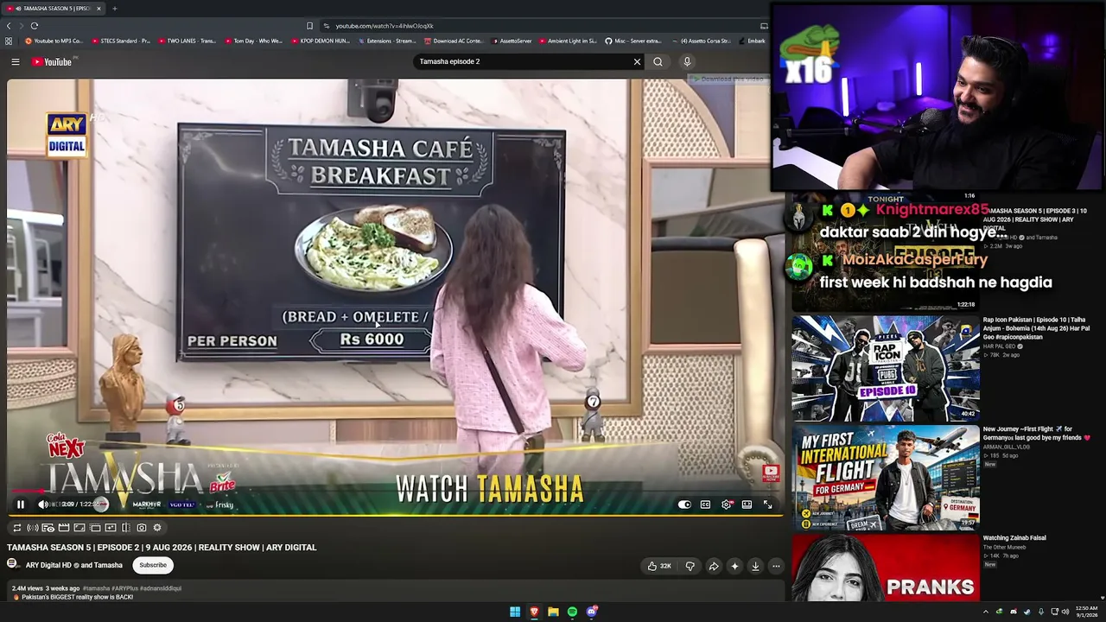The height and width of the screenshot is (622, 1106).
Task: Download the video with the download icon
Action: coord(755,566)
